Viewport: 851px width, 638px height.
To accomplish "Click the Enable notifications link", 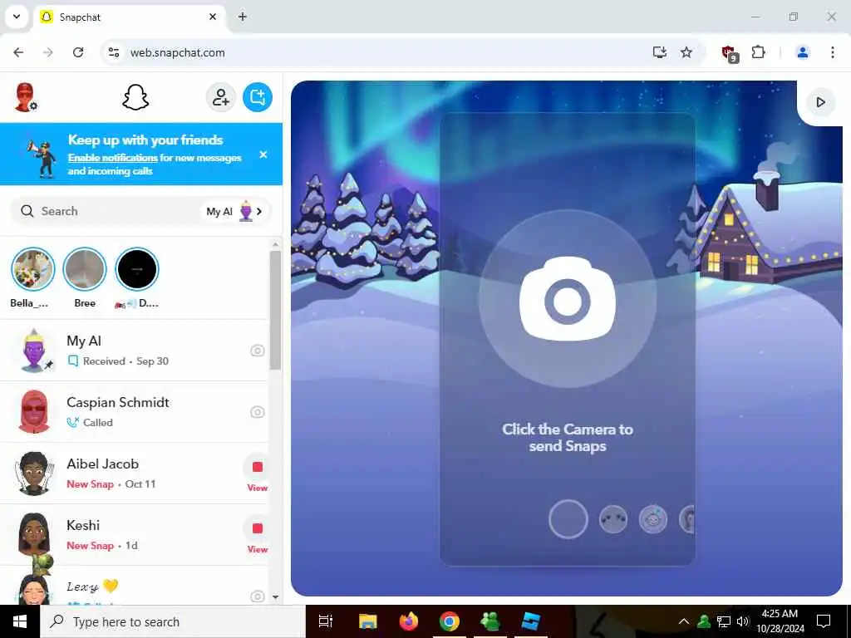I will click(112, 158).
